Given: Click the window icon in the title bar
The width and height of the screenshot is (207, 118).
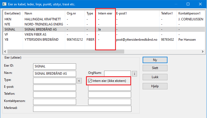Looking at the screenshot, I should (x=4, y=4).
